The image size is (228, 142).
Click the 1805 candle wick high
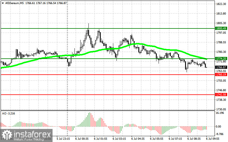click(x=88, y=25)
